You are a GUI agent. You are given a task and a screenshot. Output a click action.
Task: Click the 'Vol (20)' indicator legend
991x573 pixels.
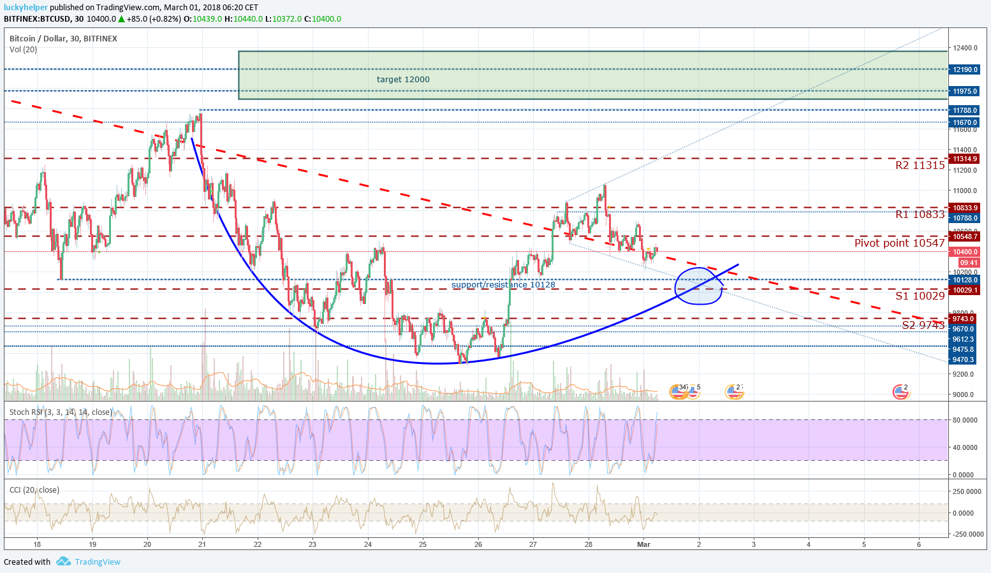click(x=23, y=50)
